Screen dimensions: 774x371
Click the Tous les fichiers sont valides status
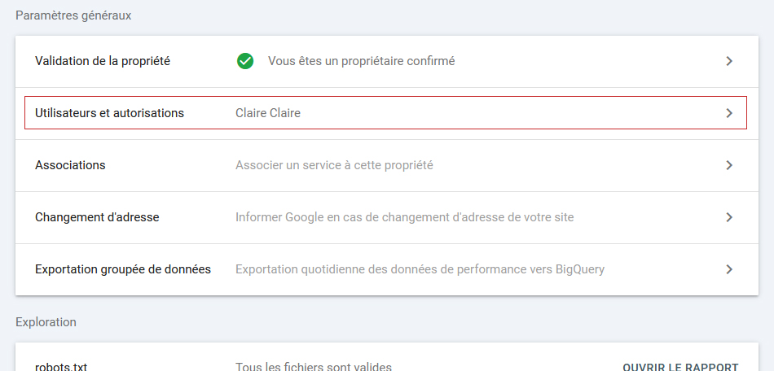click(314, 367)
